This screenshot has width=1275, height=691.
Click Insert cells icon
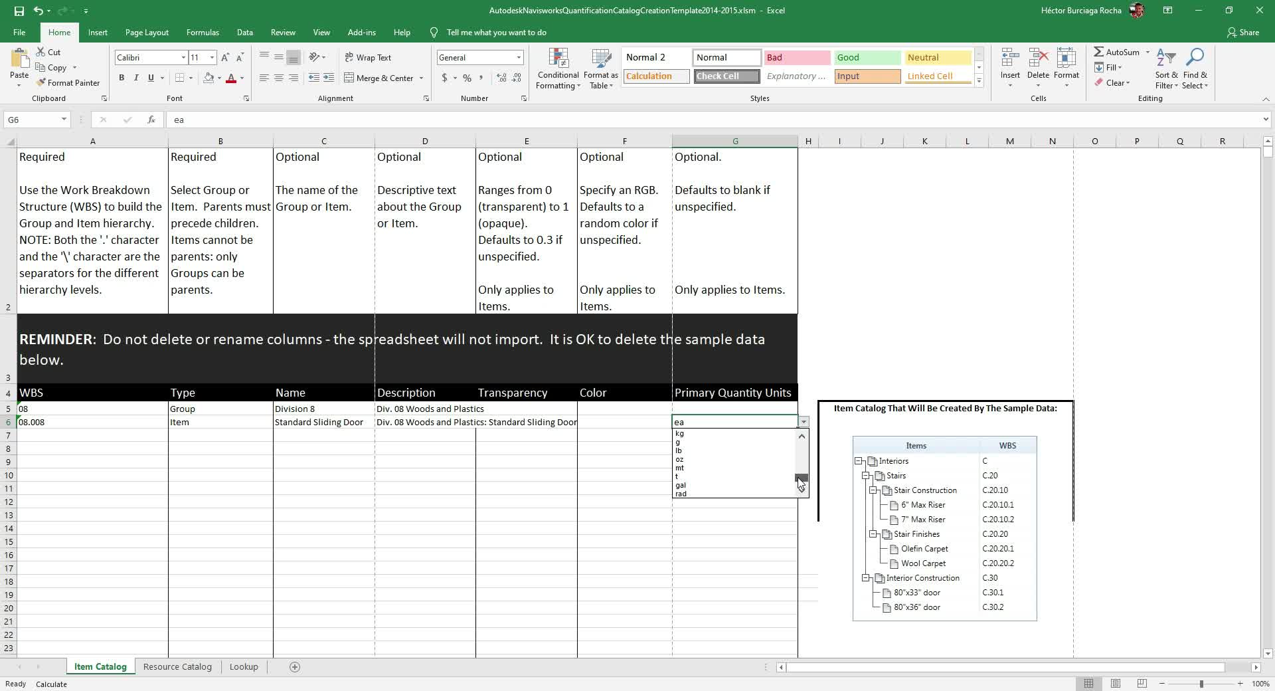[1010, 58]
